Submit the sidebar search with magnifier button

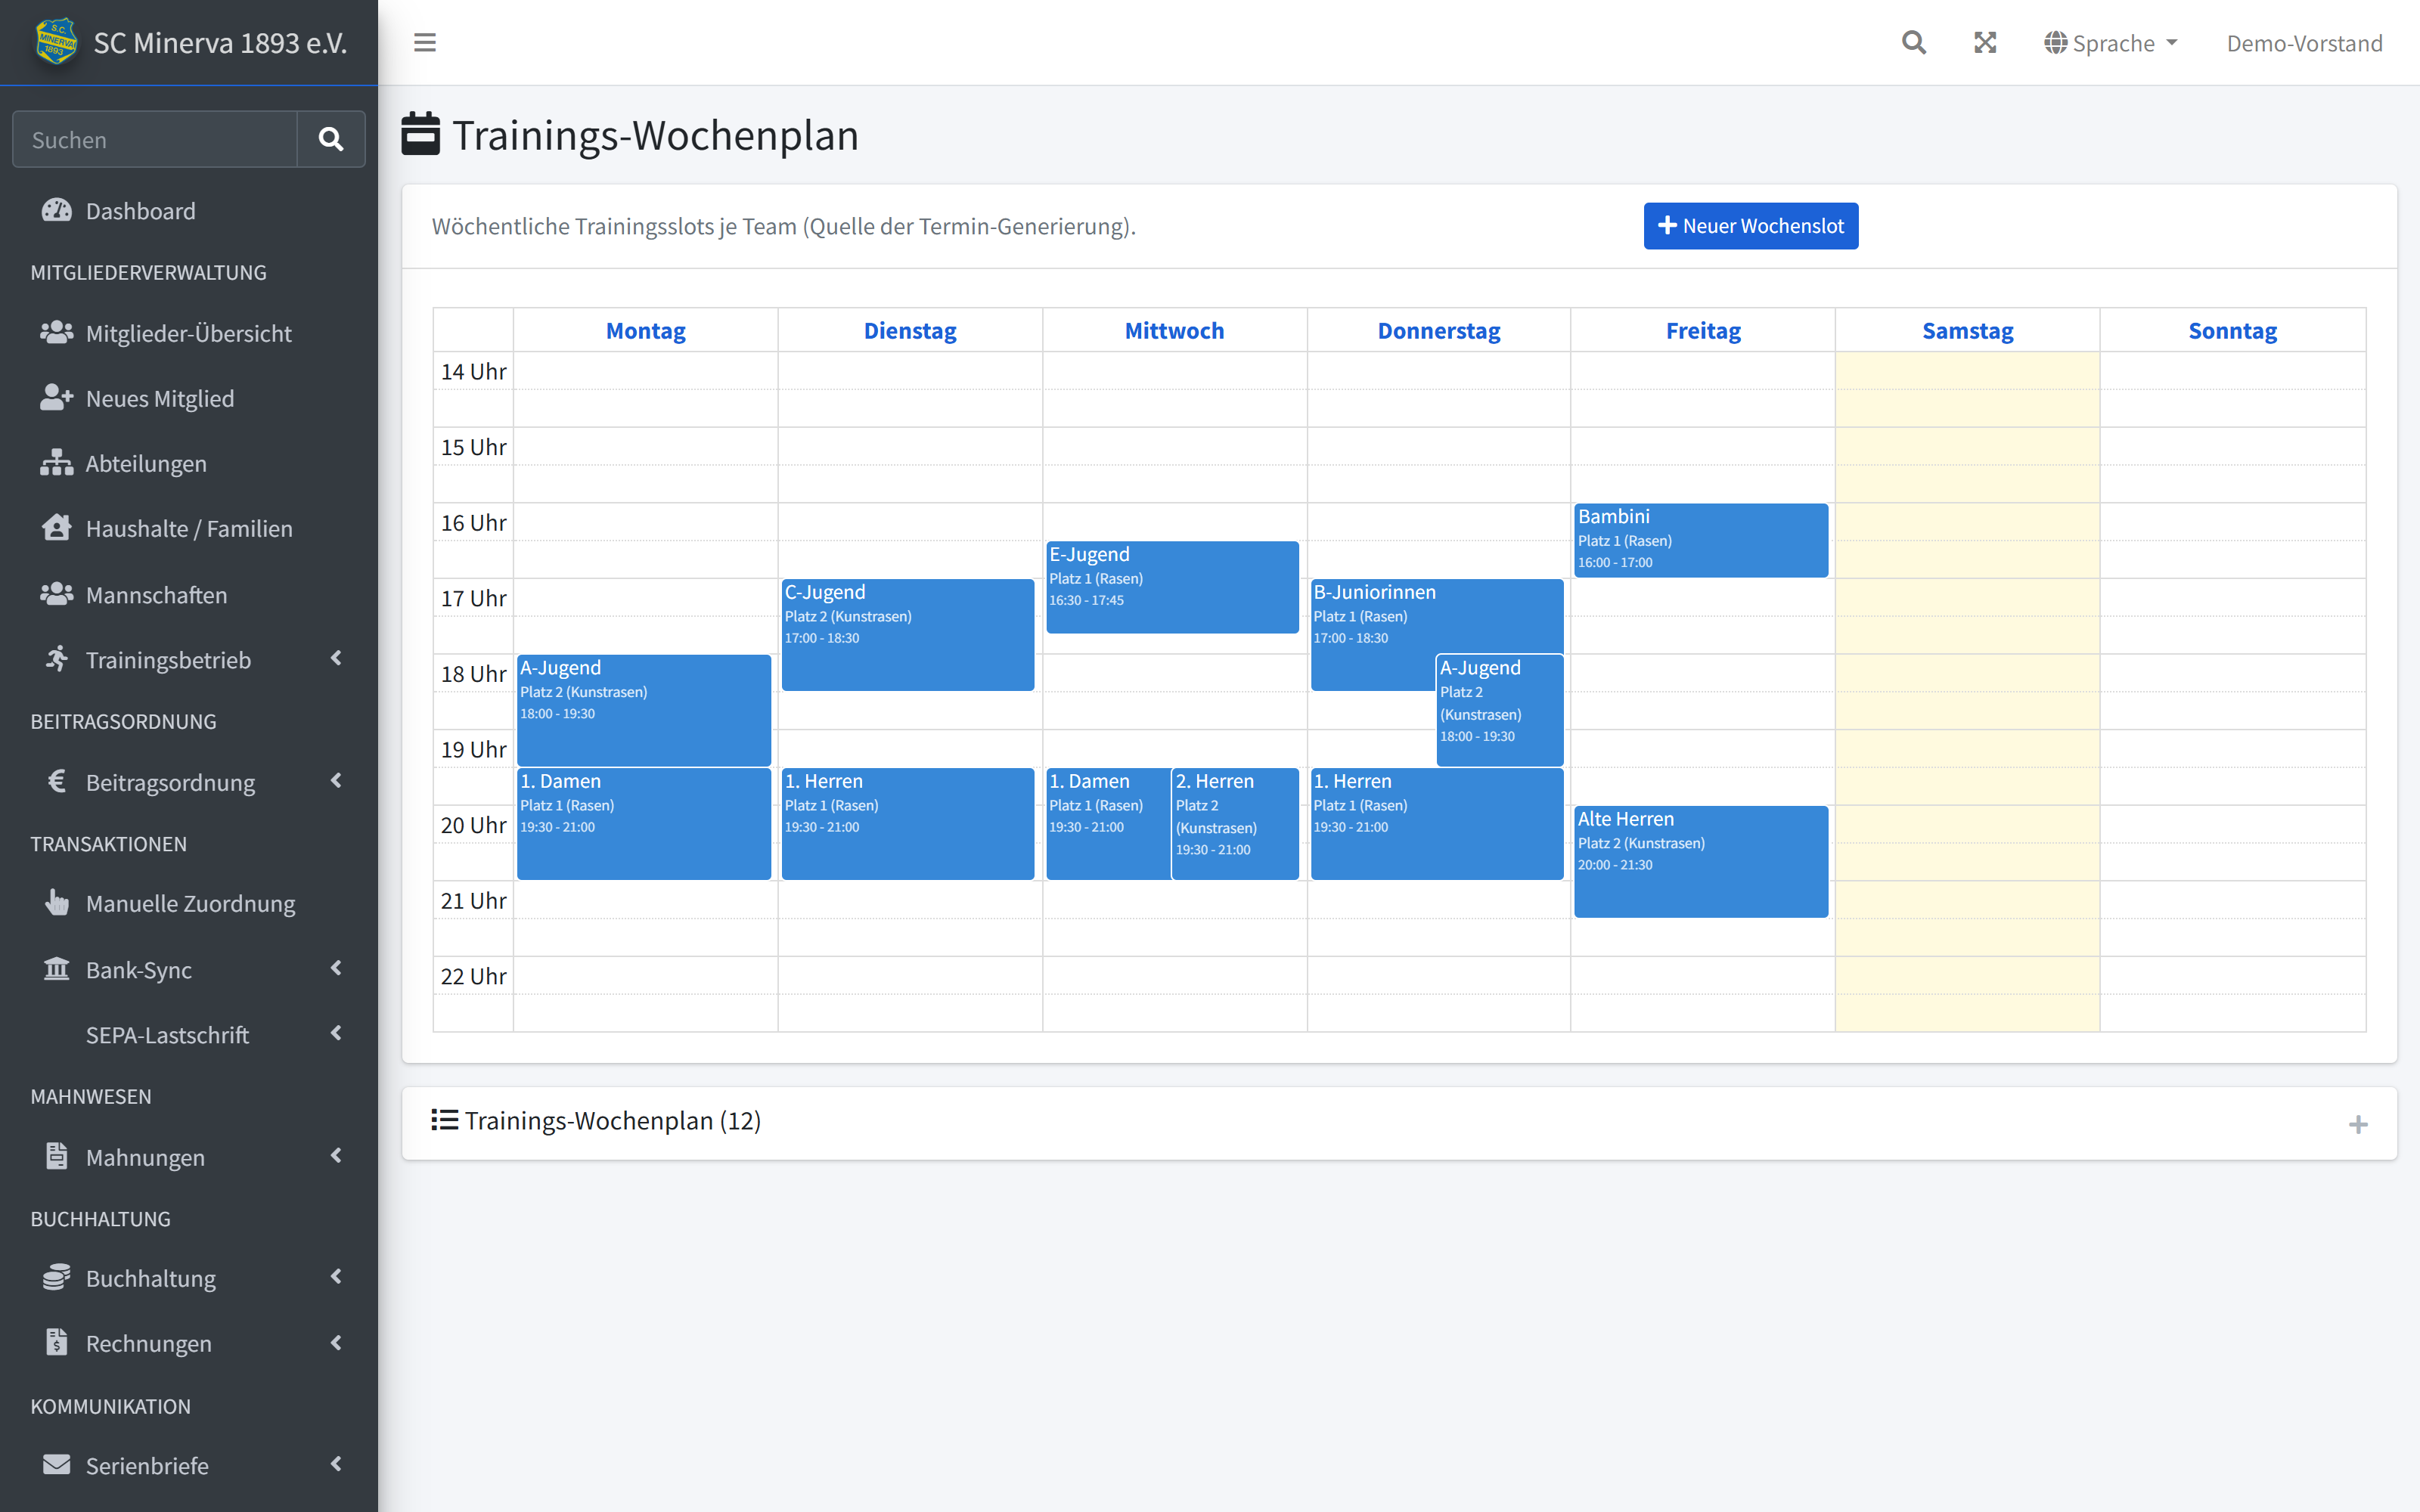(x=331, y=139)
